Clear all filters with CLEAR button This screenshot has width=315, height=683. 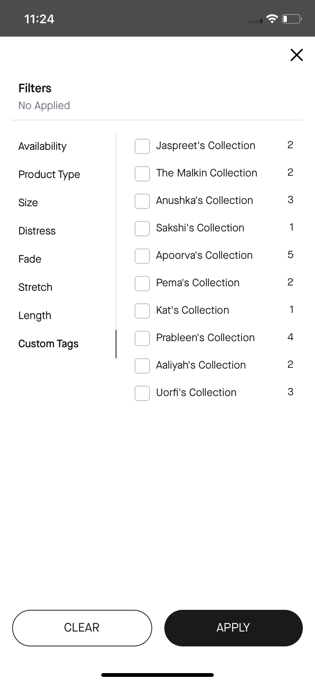tap(82, 628)
